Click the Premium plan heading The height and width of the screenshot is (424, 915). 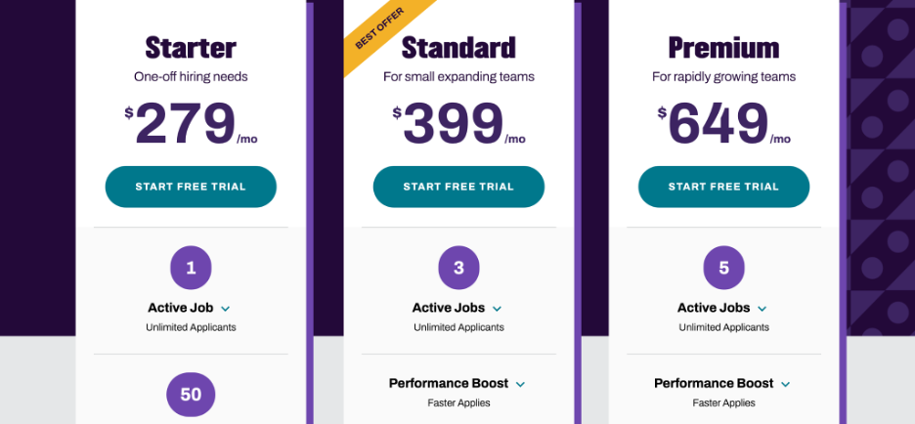point(723,47)
